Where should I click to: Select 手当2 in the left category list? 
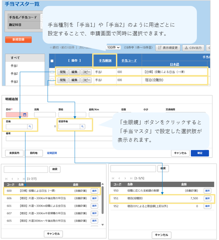14,74
